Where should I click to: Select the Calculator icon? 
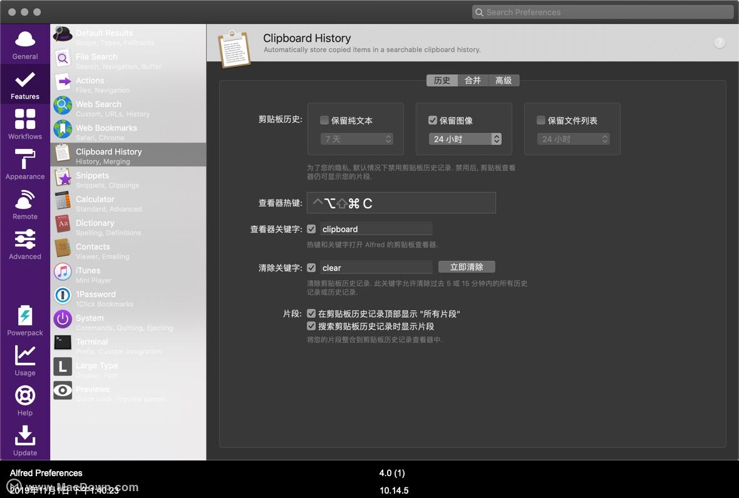63,201
